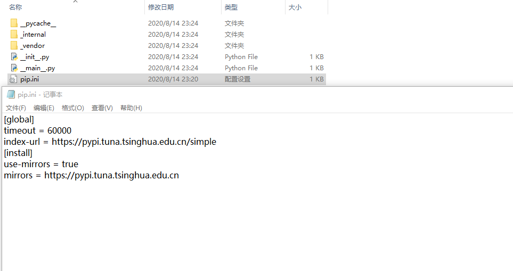Image resolution: width=513 pixels, height=271 pixels.
Task: Select the __pycache__ folder name
Action: [38, 23]
